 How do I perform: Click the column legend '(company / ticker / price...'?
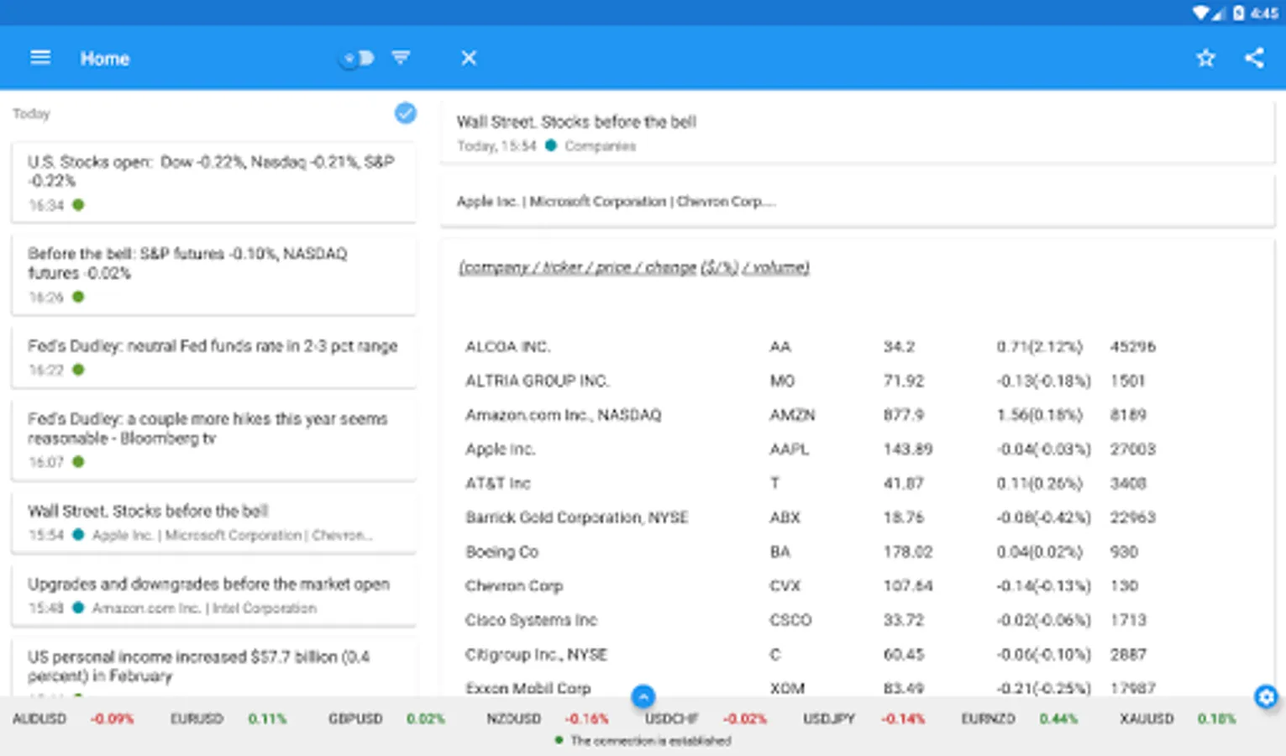[x=633, y=267]
